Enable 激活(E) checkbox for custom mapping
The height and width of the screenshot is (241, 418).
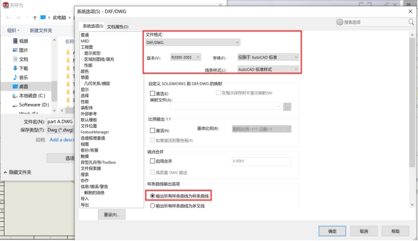coord(152,93)
